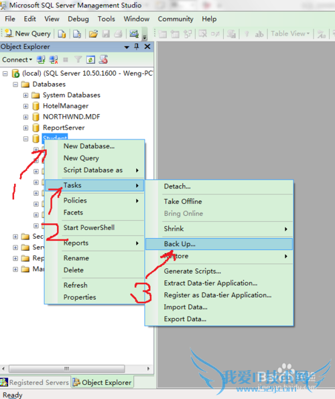Choose New Query in context menu
This screenshot has height=399, width=335.
(94, 158)
